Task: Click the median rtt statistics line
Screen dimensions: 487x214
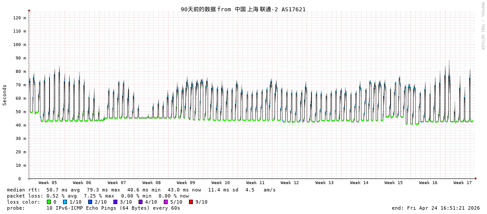Action: (x=141, y=190)
